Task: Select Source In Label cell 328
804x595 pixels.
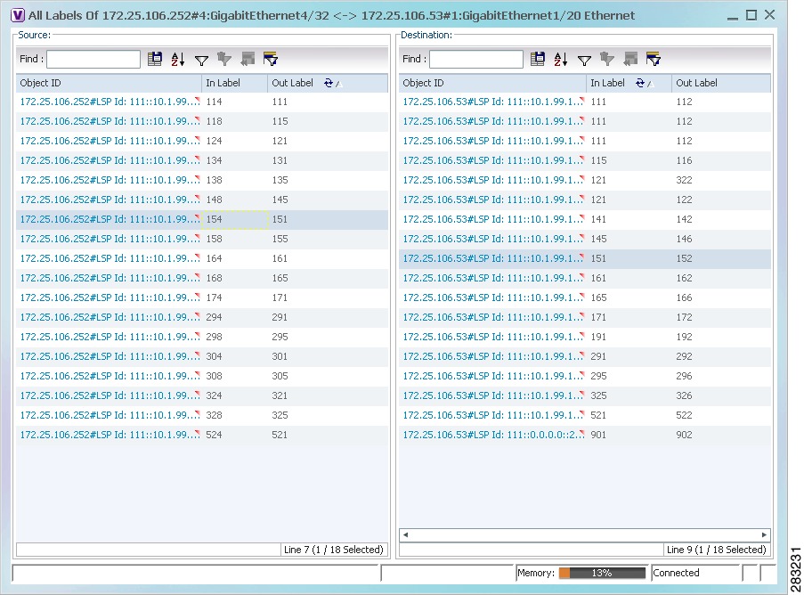Action: point(234,415)
